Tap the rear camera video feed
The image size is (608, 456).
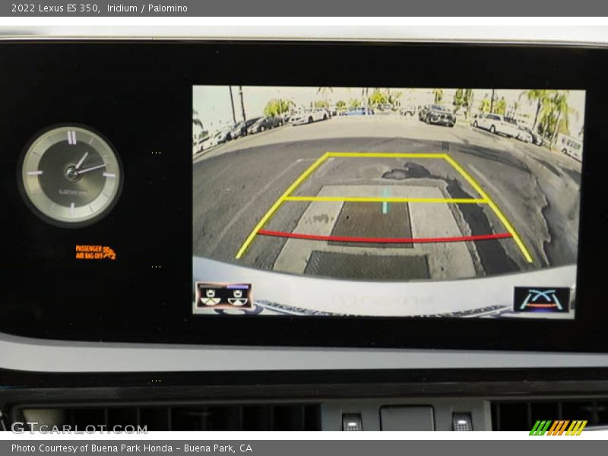pyautogui.click(x=388, y=201)
